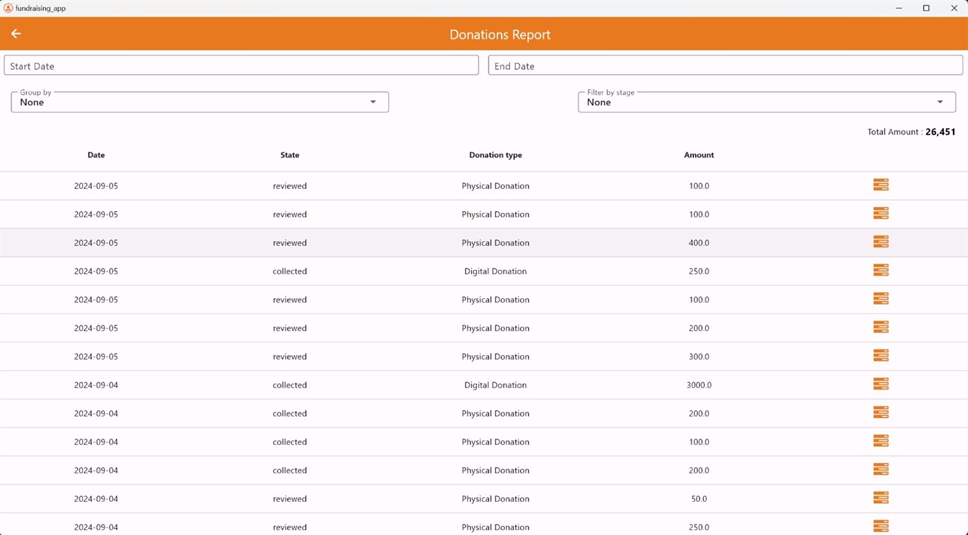Image resolution: width=968 pixels, height=535 pixels.
Task: Click the End Date input field
Action: pyautogui.click(x=724, y=65)
